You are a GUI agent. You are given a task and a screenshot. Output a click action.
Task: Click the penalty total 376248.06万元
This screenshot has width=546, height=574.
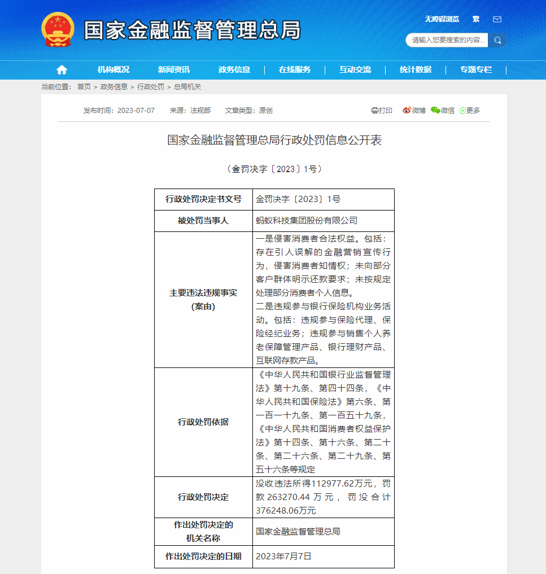[286, 511]
